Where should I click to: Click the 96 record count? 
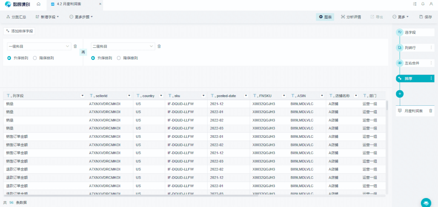(11, 203)
